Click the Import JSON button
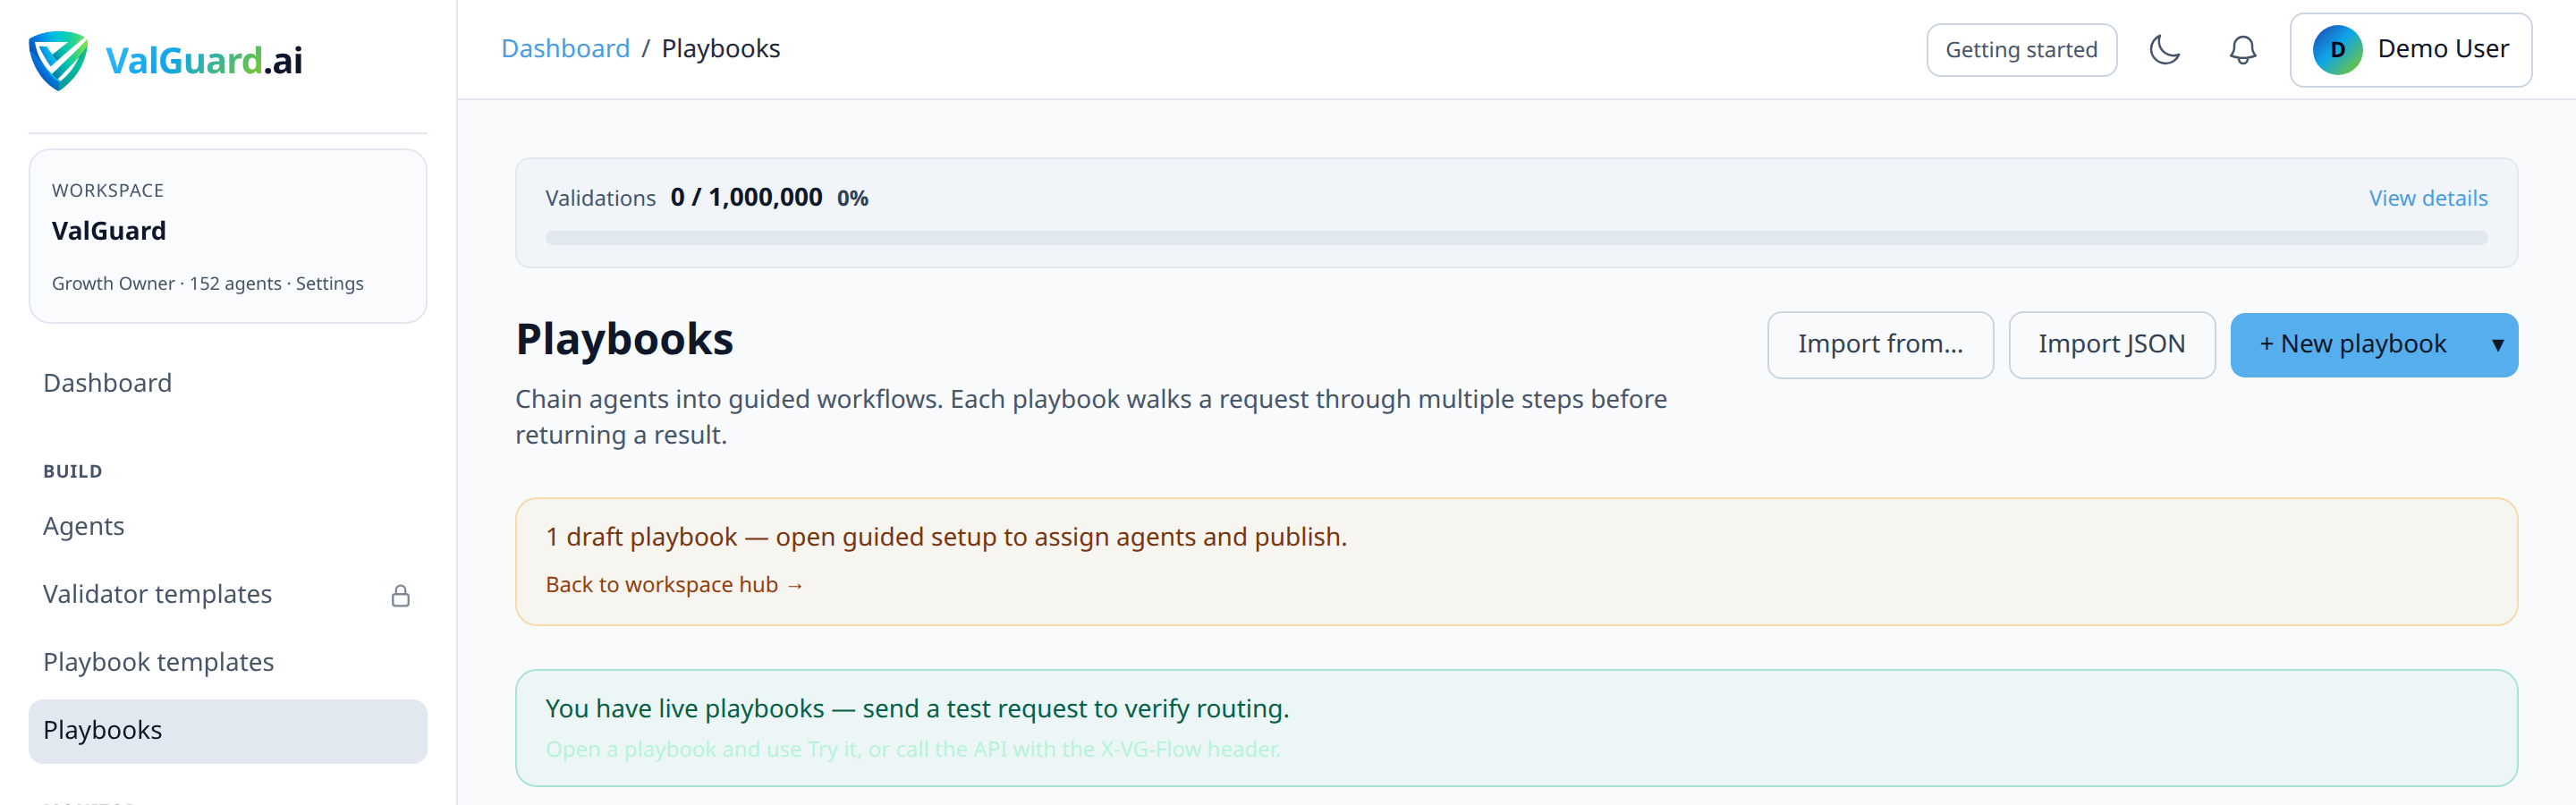The width and height of the screenshot is (2576, 805). click(x=2111, y=345)
